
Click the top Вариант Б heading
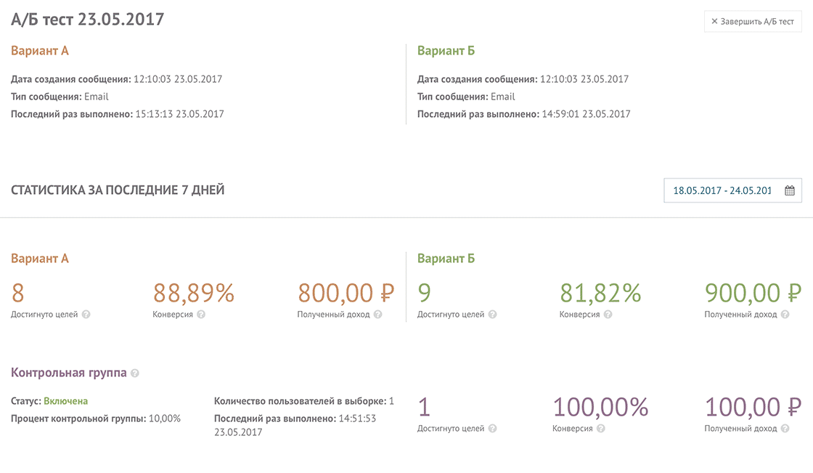coord(446,51)
